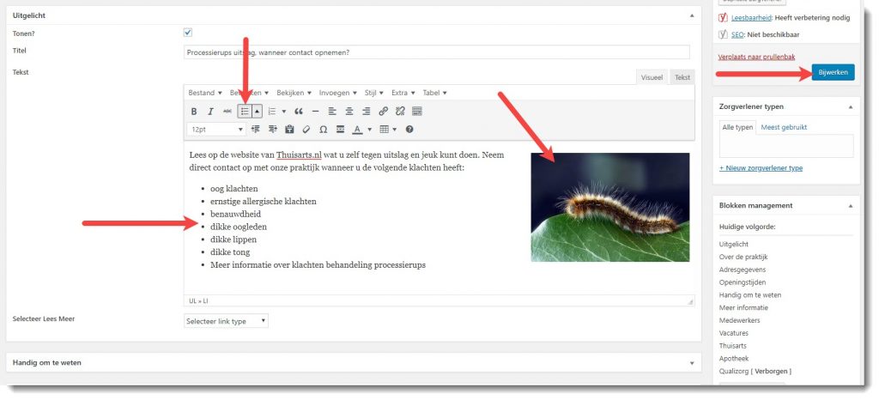This screenshot has height=400, width=879.
Task: Insert or edit a link
Action: (x=383, y=112)
